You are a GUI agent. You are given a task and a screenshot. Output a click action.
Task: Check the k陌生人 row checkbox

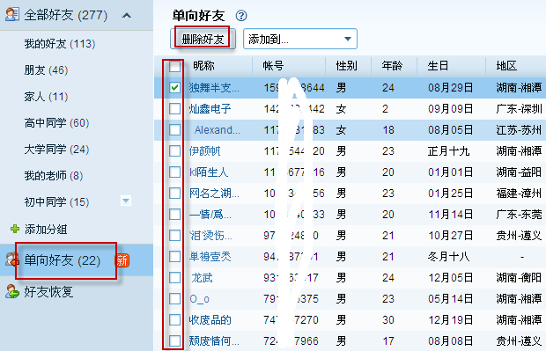coord(174,172)
